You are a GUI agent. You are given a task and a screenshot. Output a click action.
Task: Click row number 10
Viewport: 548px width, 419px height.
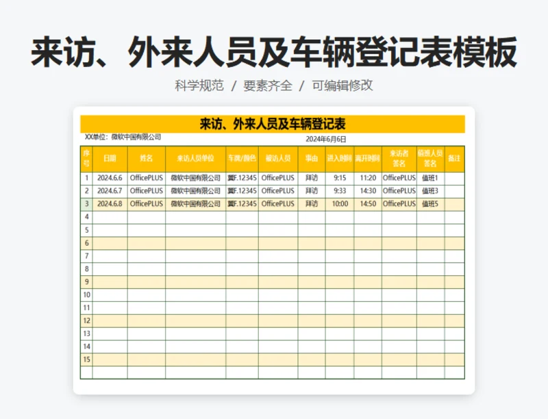pyautogui.click(x=87, y=294)
